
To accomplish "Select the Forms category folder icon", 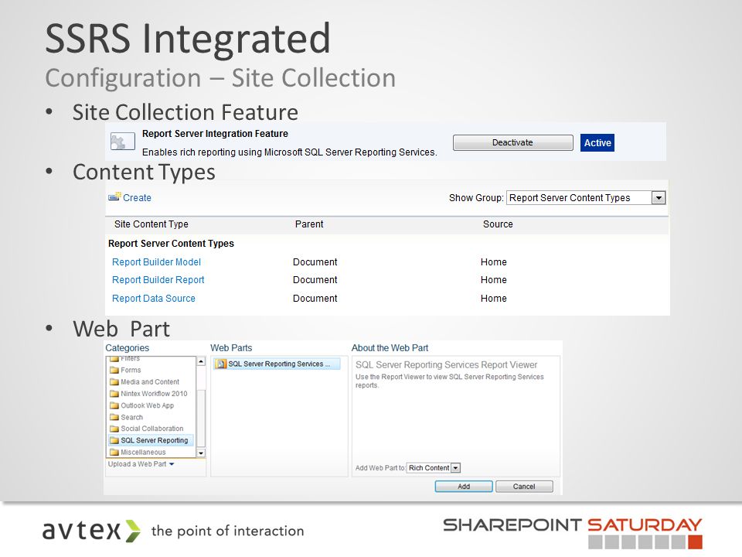I will point(114,370).
